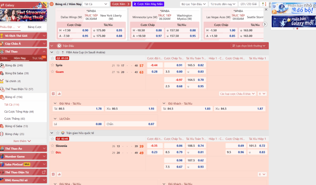
Task: Open Slovenia vs Đức statistics chart icon
Action: 59,174
